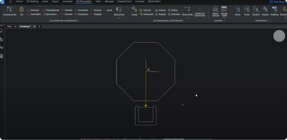Switch to the Start document tab

click(9, 26)
